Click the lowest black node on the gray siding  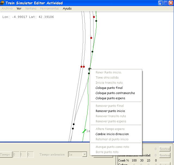click(x=73, y=128)
